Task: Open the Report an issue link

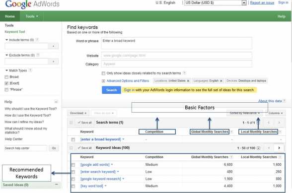Action: 262,2
